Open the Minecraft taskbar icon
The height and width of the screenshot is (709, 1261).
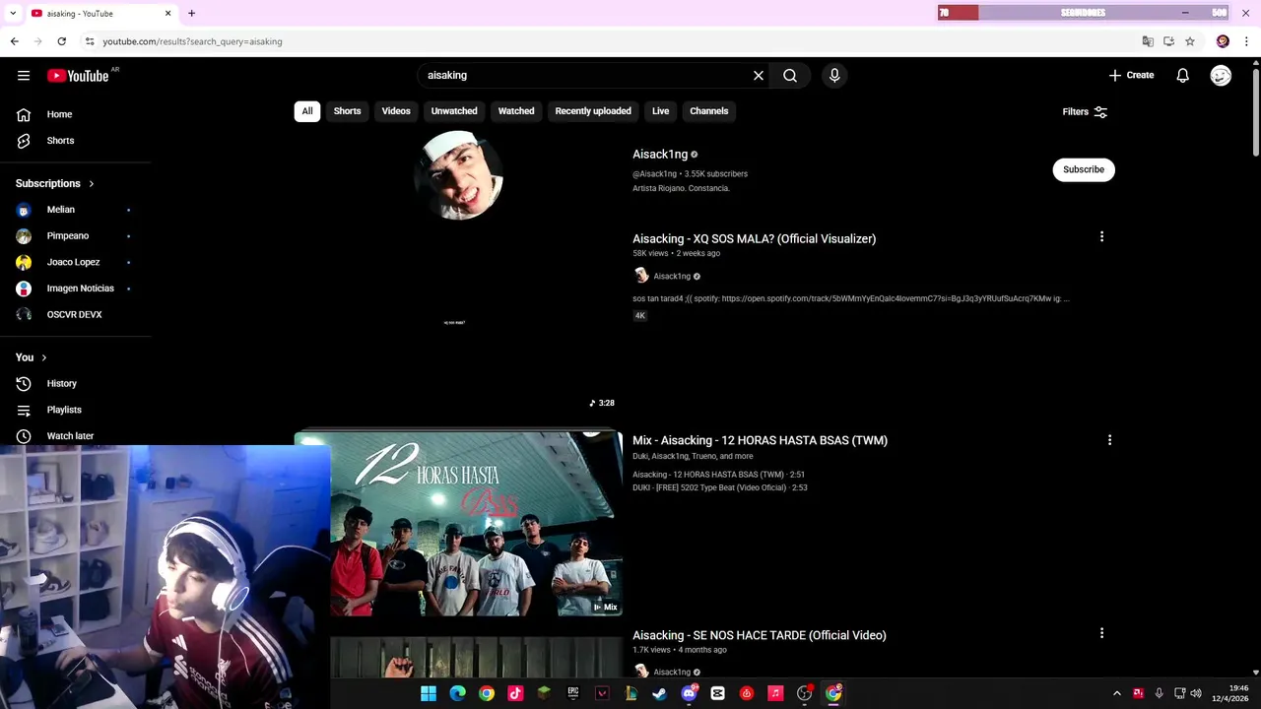click(544, 693)
